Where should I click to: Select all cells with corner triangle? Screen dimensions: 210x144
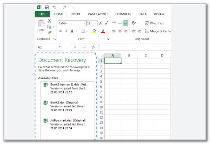[x=102, y=55]
